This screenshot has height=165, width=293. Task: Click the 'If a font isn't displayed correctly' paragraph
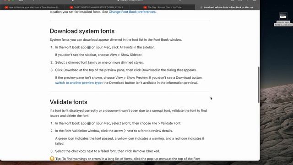click(128, 113)
